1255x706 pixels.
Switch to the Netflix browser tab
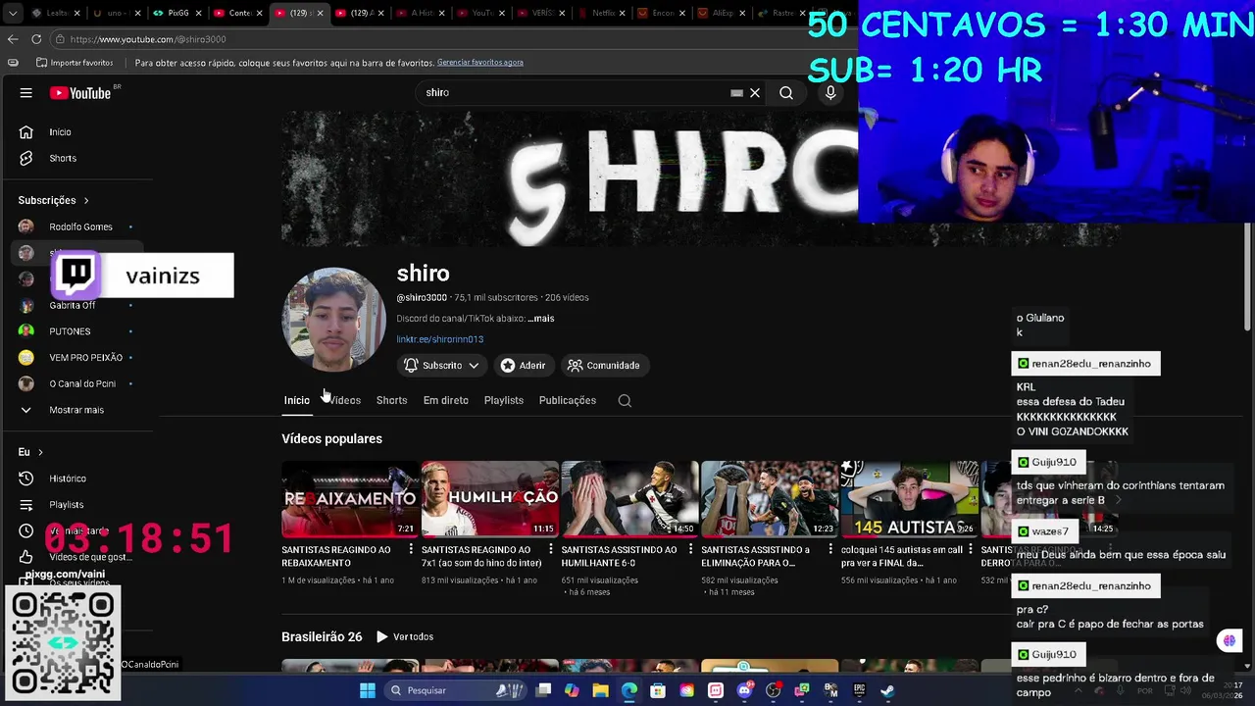(602, 14)
